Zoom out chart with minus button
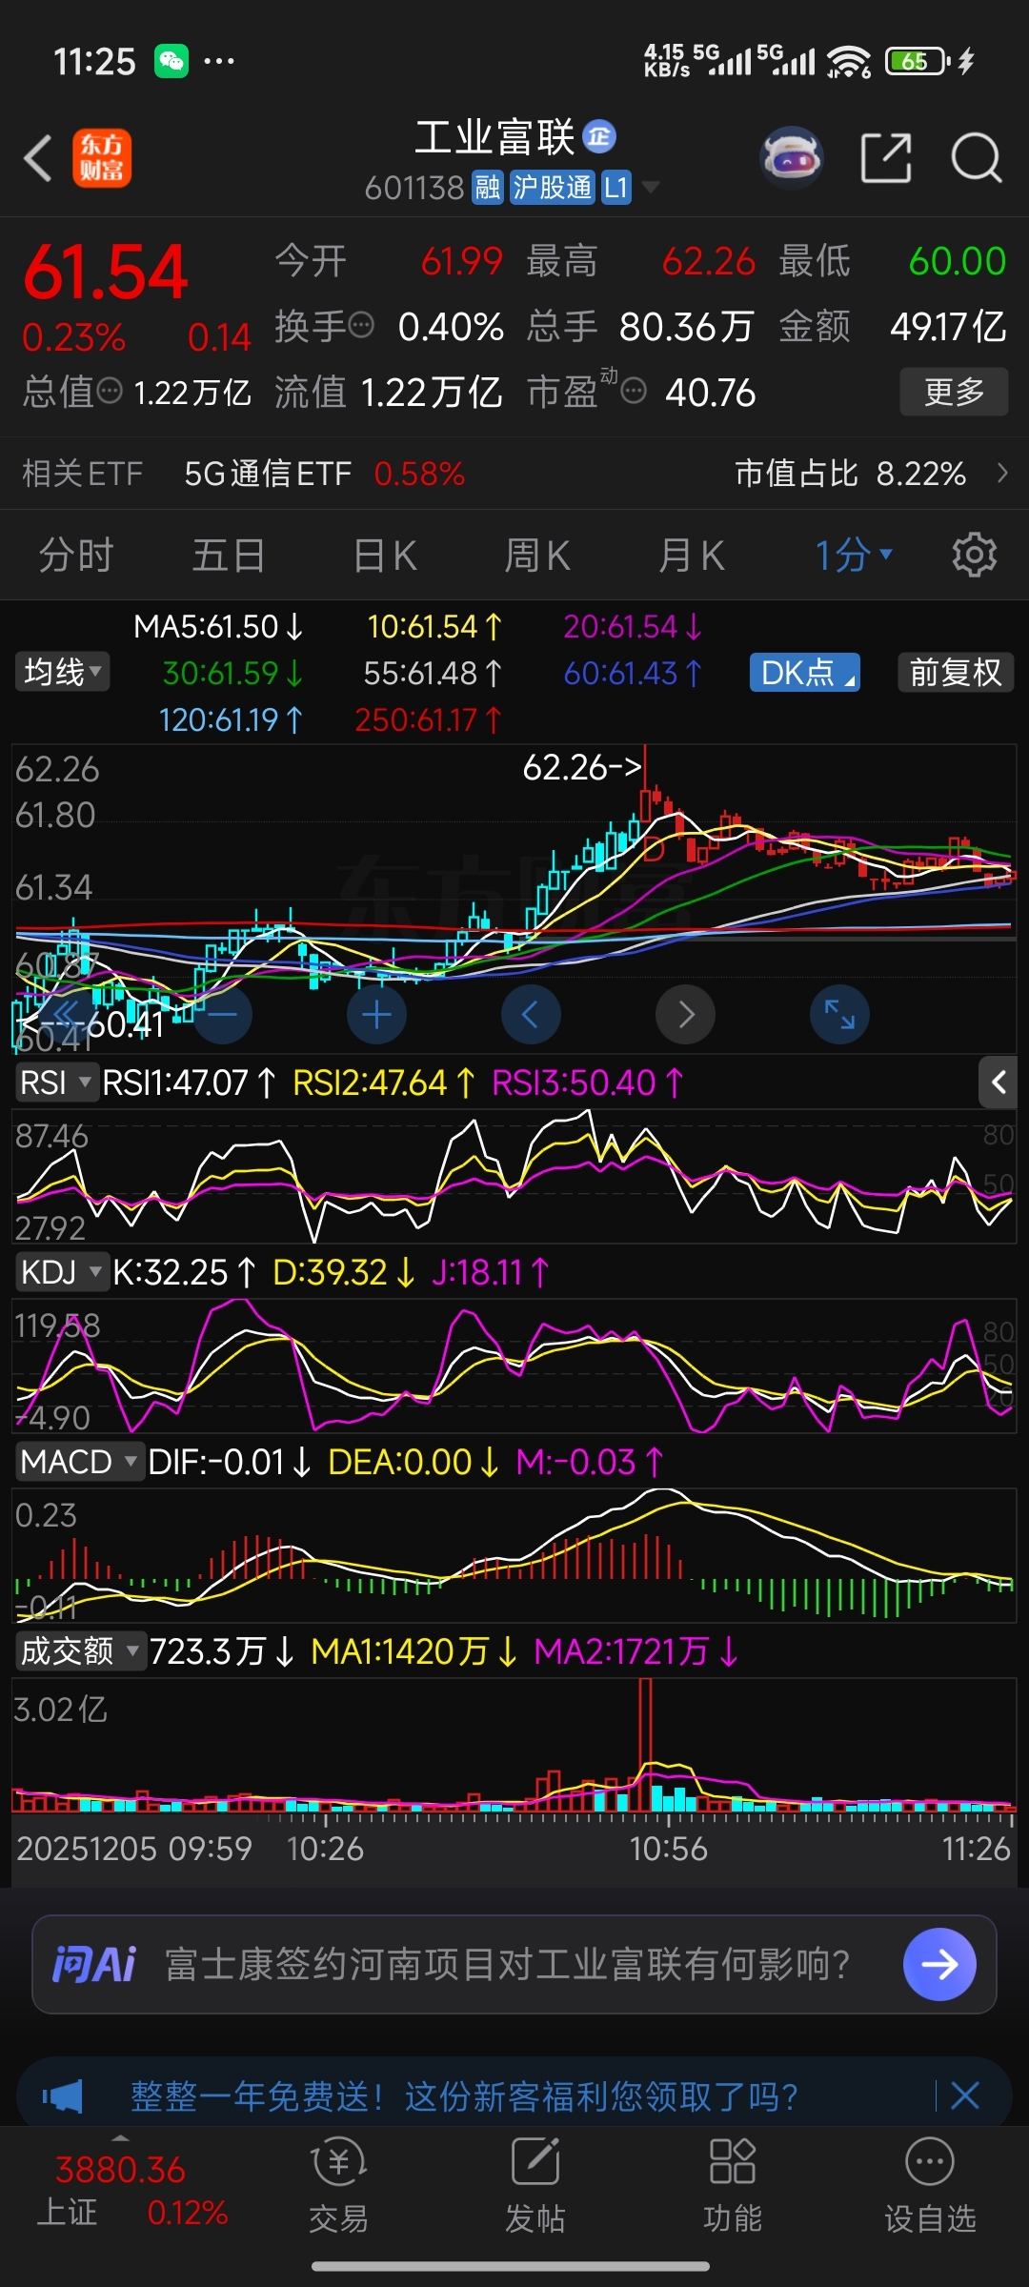Viewport: 1029px width, 2287px height. 223,1015
